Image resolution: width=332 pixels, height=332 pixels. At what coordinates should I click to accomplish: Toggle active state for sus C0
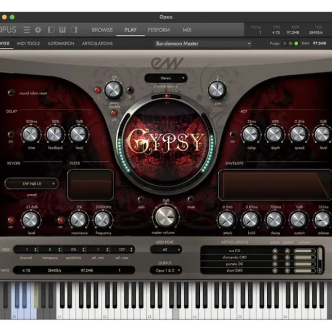275,251
